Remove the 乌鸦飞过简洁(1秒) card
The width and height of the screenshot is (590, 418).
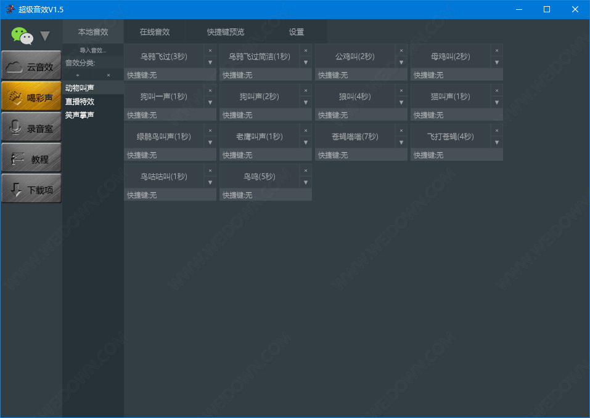(x=306, y=50)
